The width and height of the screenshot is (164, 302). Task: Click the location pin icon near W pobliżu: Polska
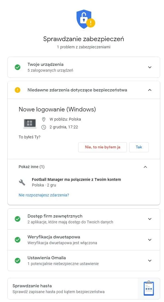click(x=44, y=120)
